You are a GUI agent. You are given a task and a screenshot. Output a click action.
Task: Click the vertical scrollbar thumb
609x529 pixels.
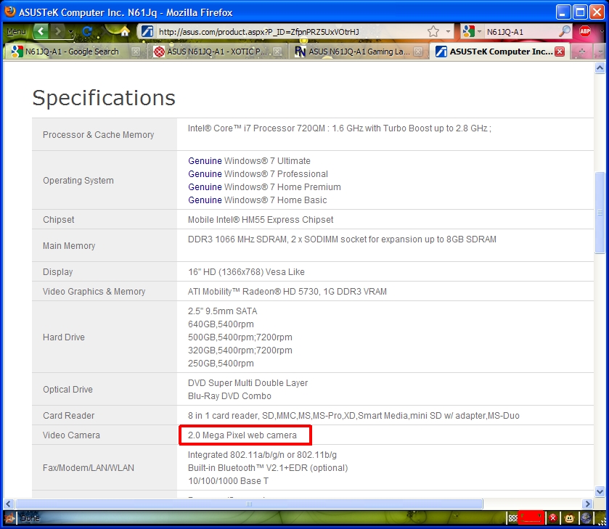pos(600,213)
